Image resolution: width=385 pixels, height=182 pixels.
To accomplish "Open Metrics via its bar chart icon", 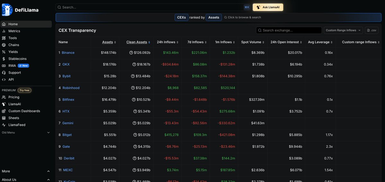I will (4, 31).
